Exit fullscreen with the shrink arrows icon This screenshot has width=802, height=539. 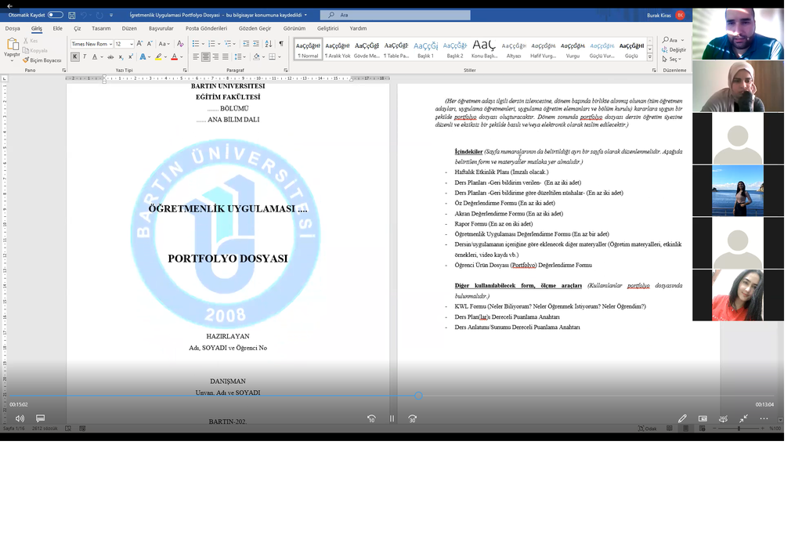(744, 418)
